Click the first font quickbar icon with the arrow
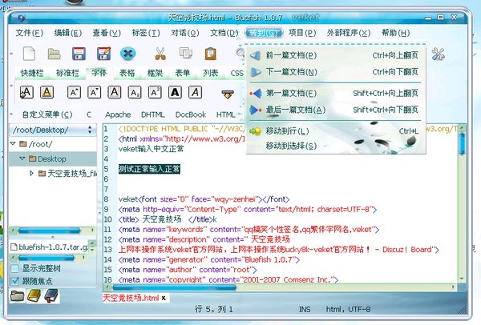481x325 pixels. click(x=26, y=92)
